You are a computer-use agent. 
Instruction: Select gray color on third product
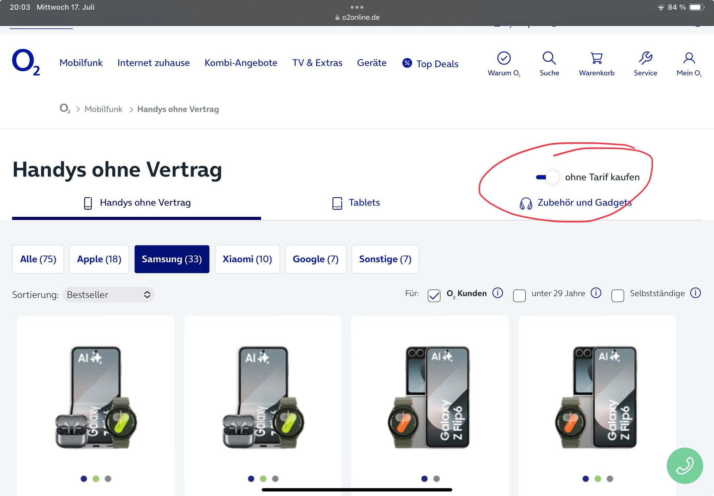coord(436,479)
